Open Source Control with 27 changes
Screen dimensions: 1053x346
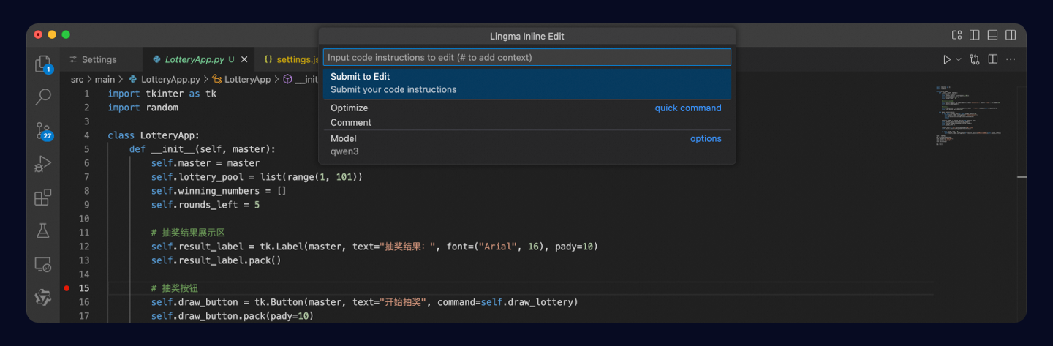(43, 130)
